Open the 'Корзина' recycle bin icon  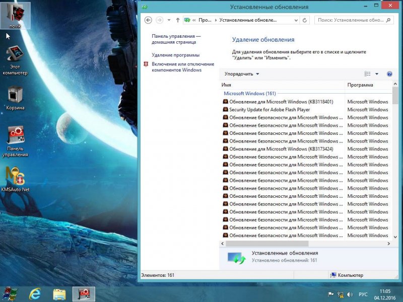tap(15, 98)
